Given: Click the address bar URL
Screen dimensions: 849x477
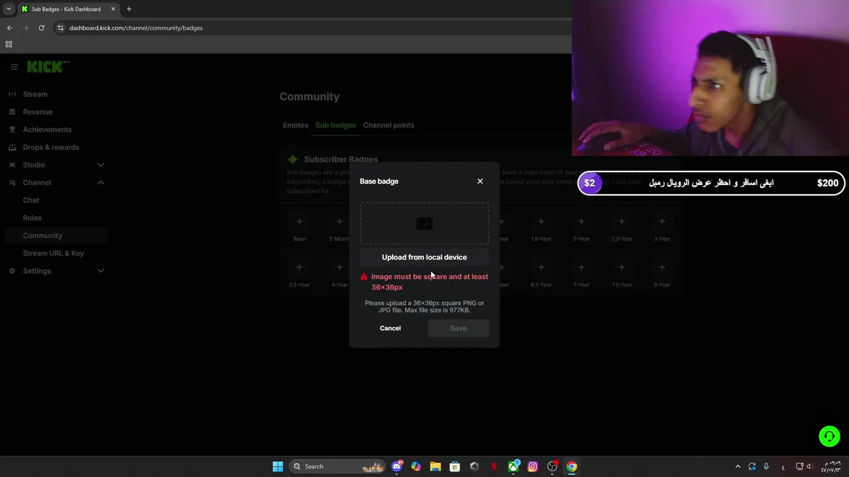Looking at the screenshot, I should tap(136, 28).
